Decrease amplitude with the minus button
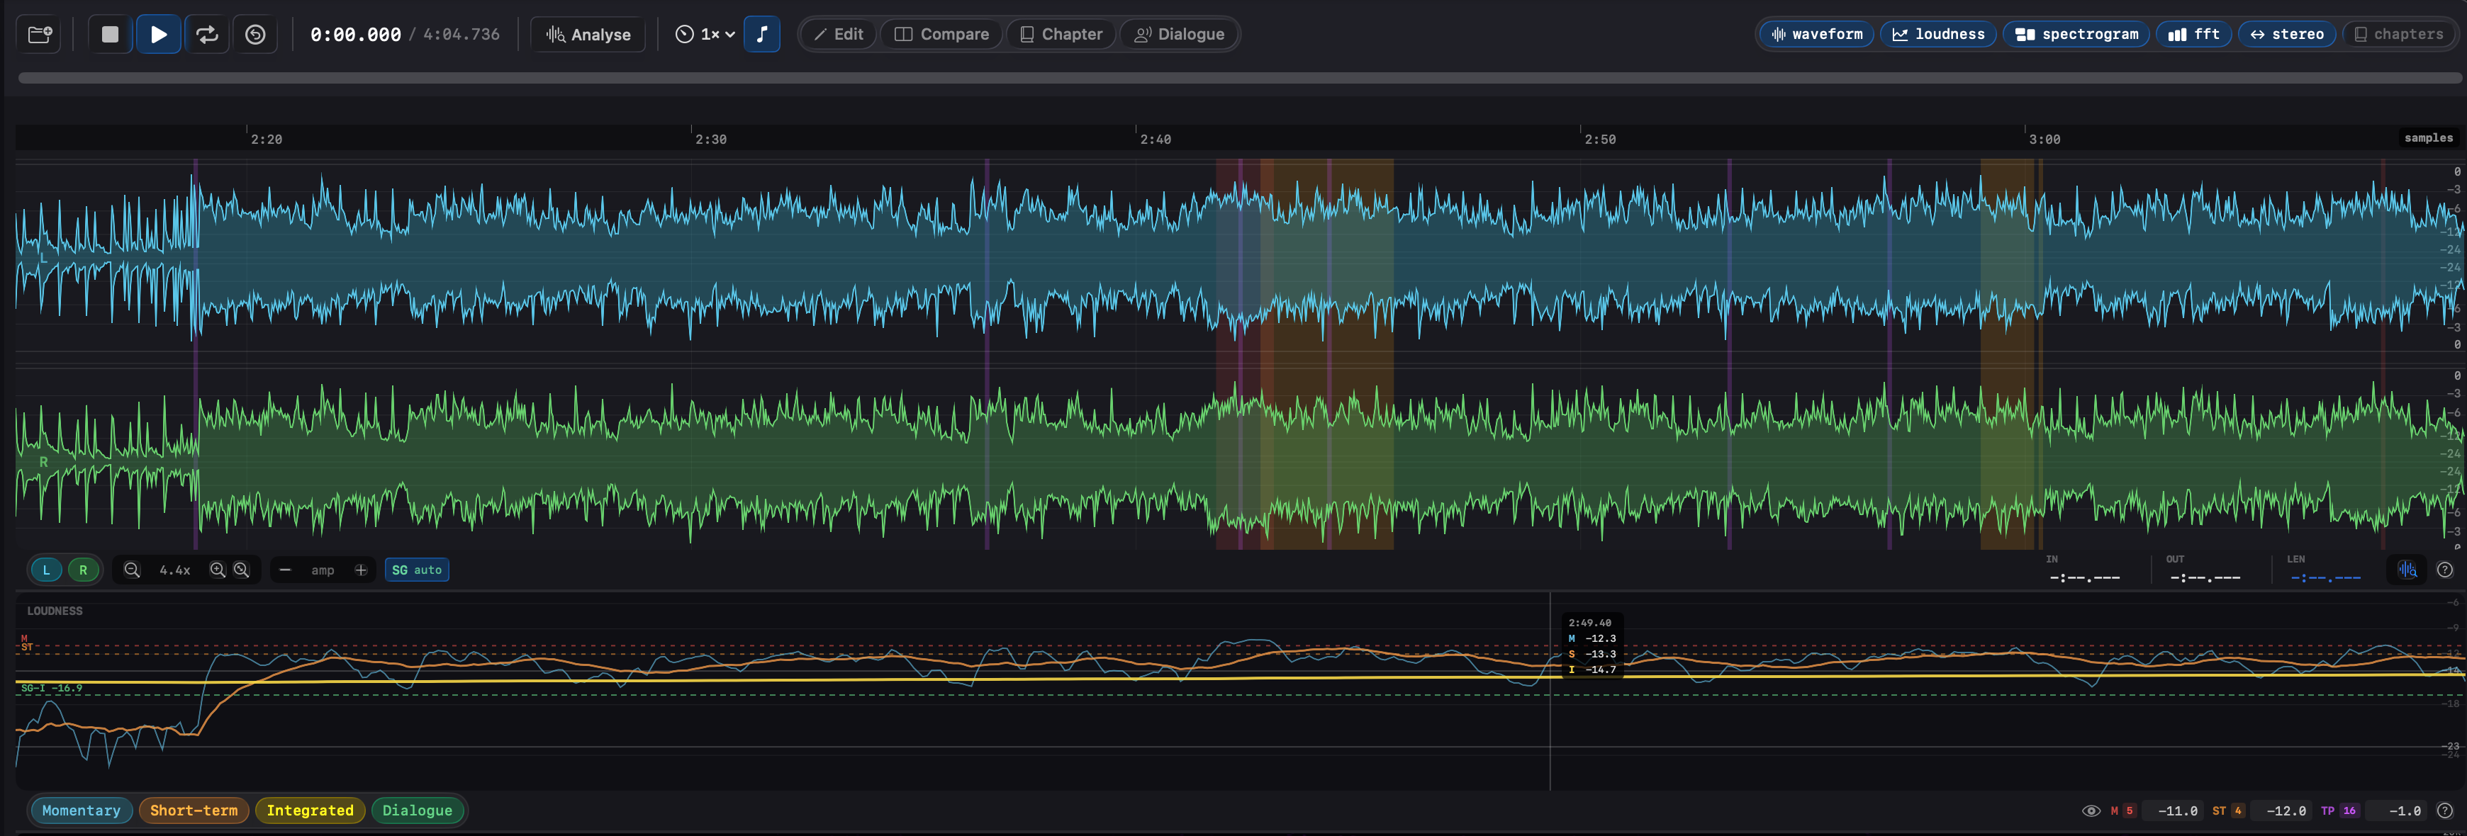 [x=284, y=570]
